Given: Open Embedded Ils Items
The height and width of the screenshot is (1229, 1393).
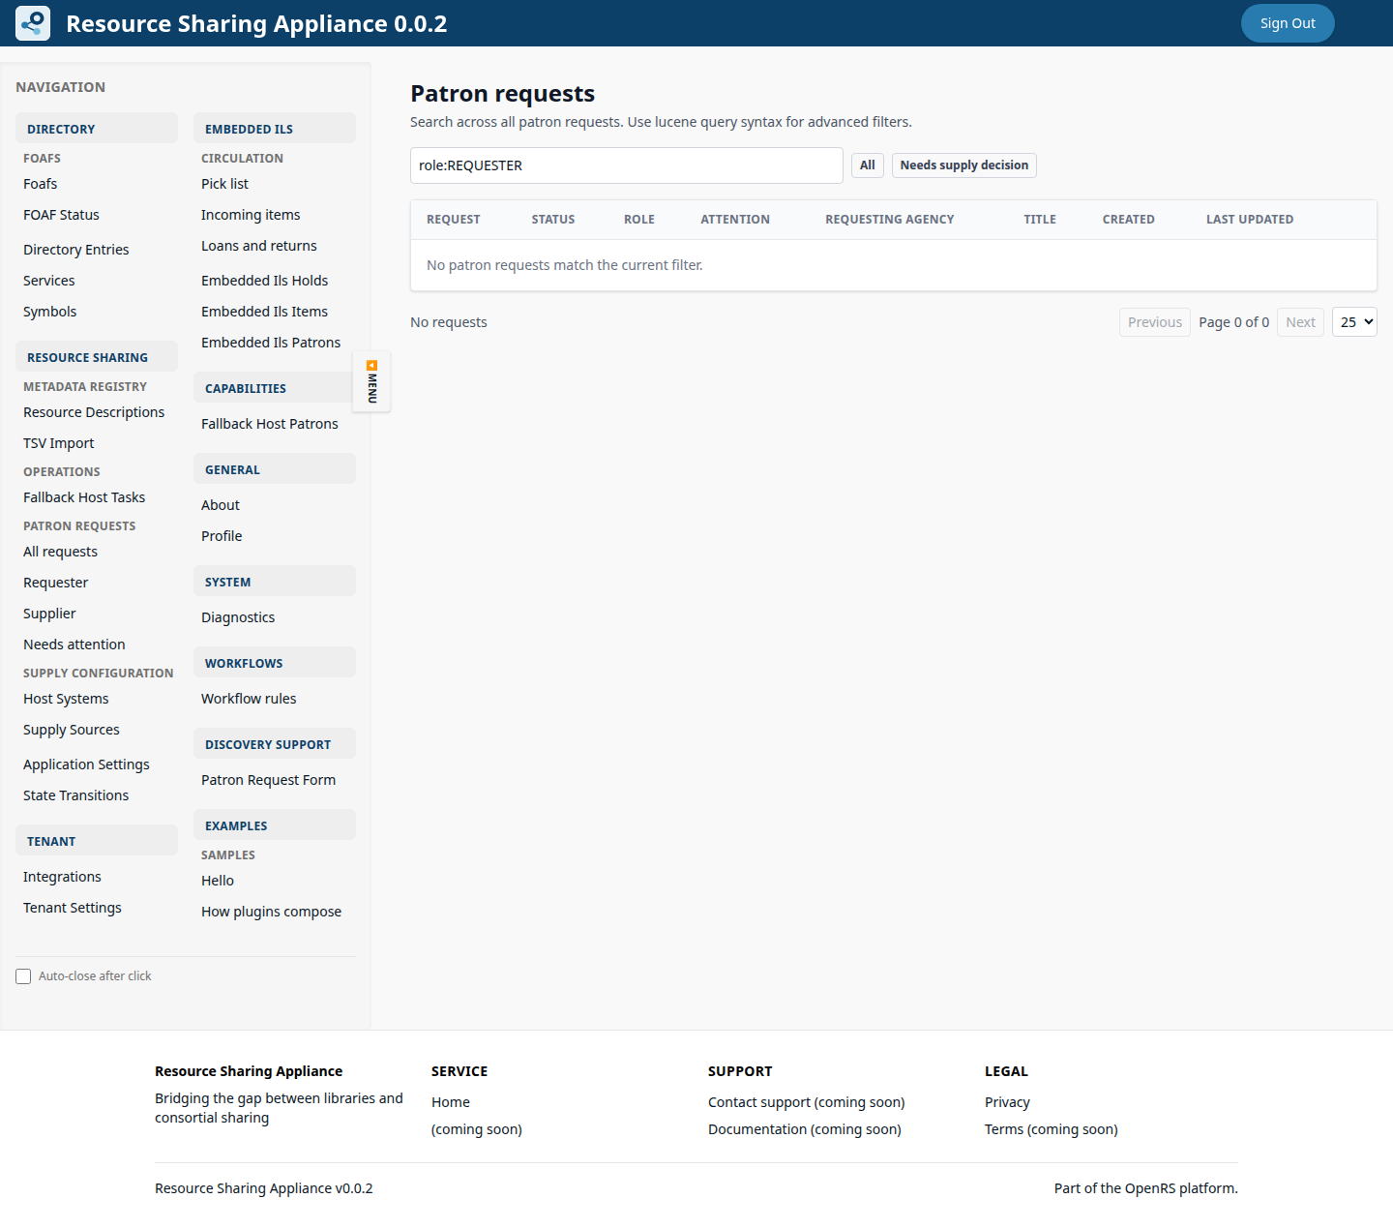Looking at the screenshot, I should coord(264,312).
